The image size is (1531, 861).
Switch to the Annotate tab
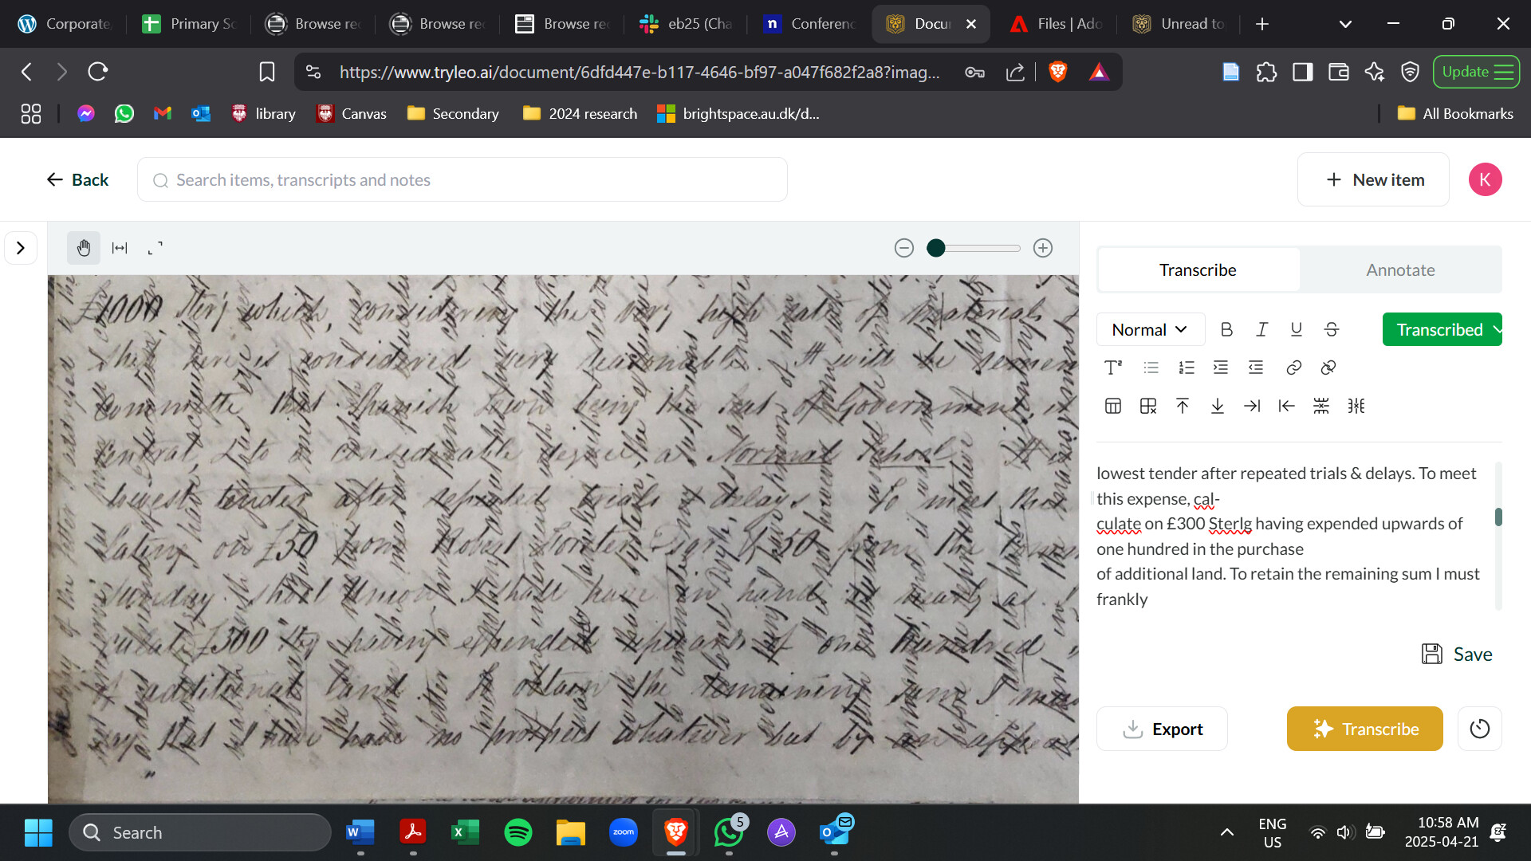click(x=1400, y=270)
